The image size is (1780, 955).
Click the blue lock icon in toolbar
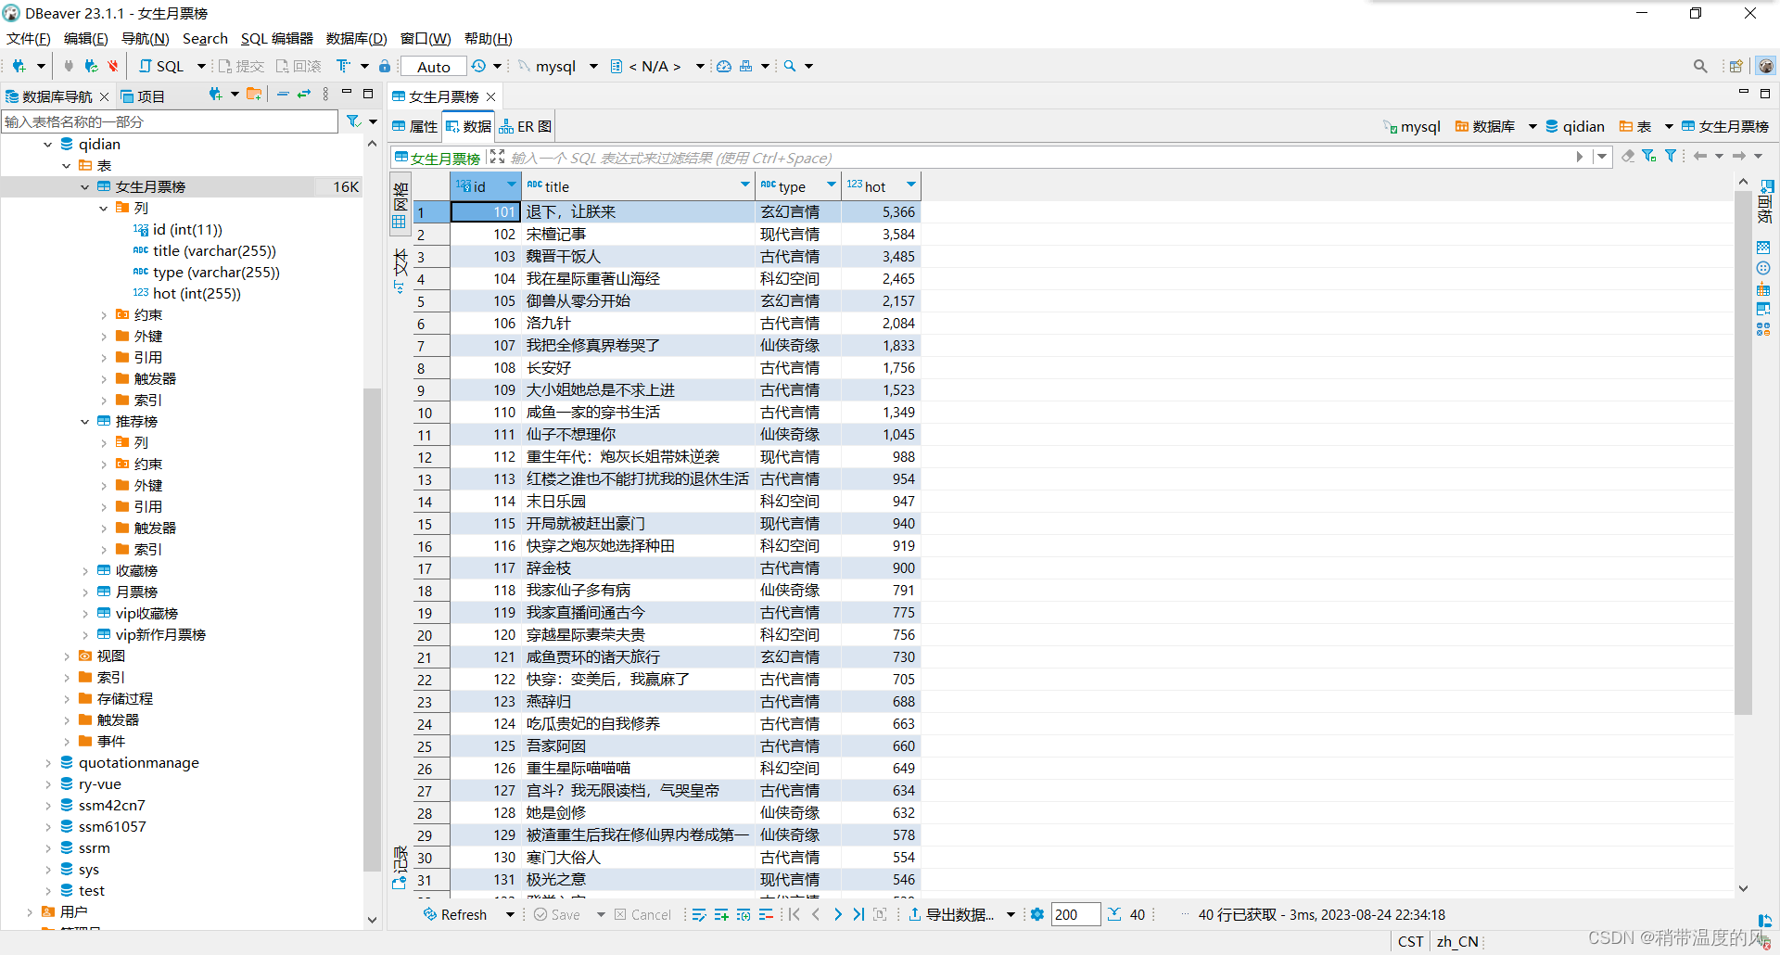point(385,66)
